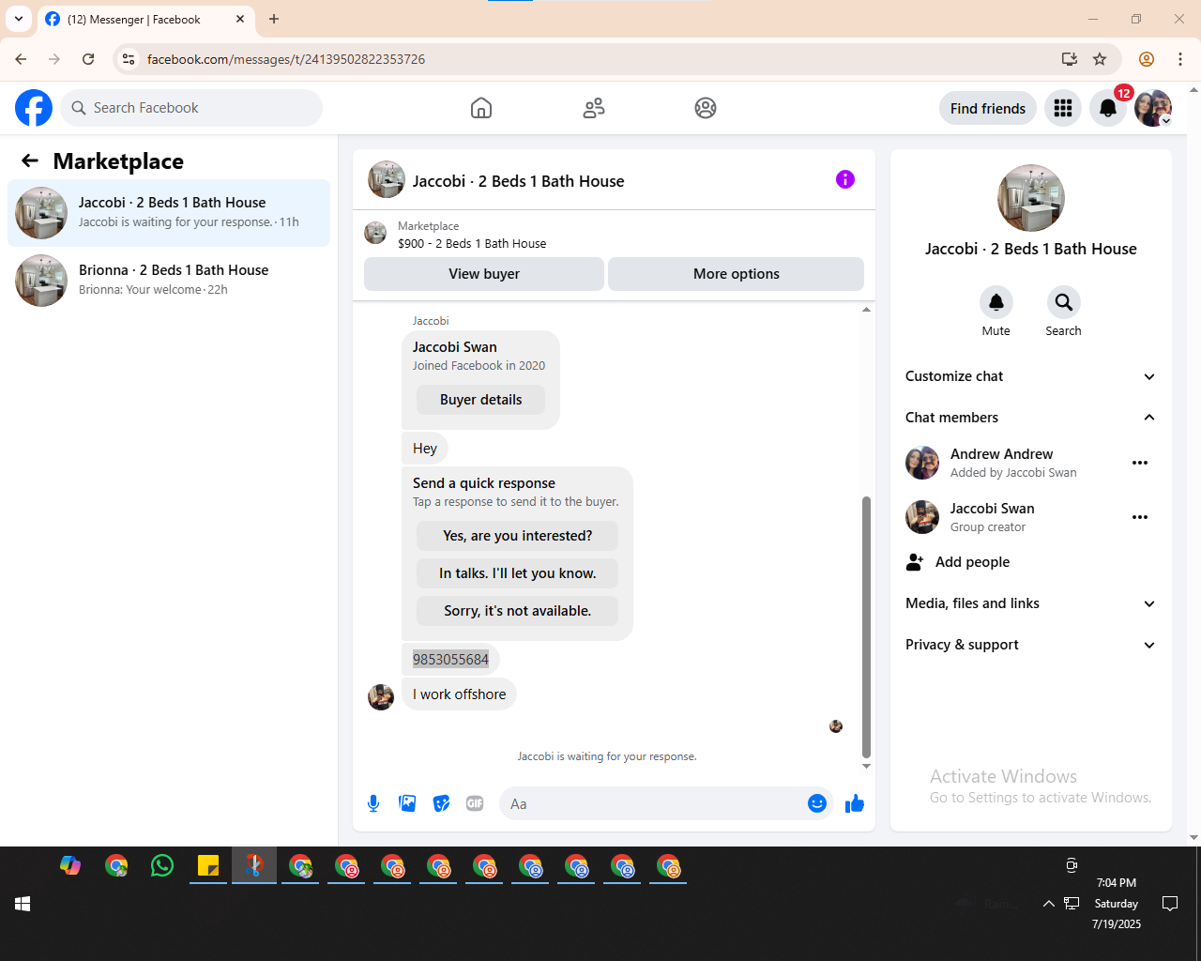Bookmark this page with star icon
Screen dimensions: 1201x961
(1100, 59)
